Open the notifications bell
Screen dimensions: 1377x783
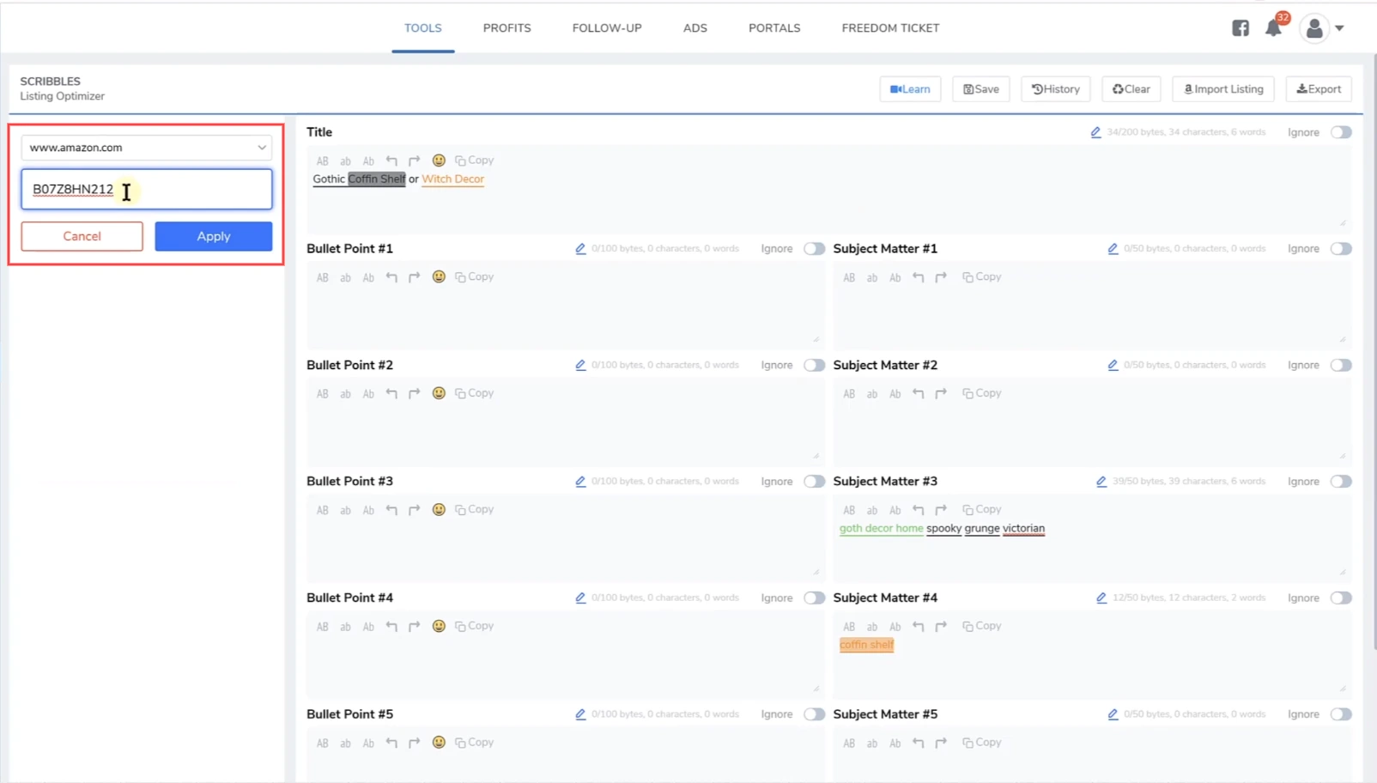(x=1272, y=28)
